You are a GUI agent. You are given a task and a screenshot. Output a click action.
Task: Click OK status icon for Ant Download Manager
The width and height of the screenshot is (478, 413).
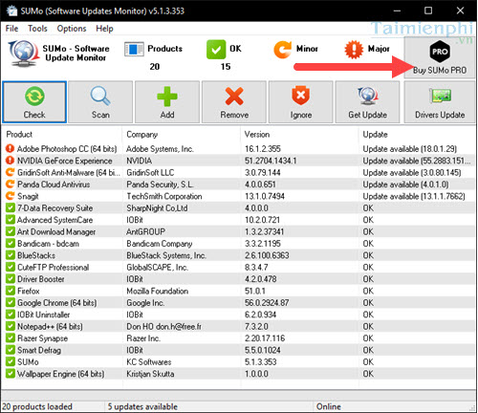click(x=11, y=231)
